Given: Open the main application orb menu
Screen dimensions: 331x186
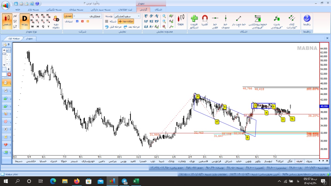Looking at the screenshot, I should click(5, 5).
